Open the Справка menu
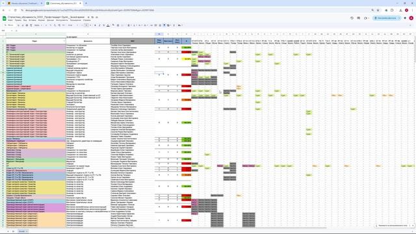This screenshot has height=234, width=416. (x=86, y=20)
